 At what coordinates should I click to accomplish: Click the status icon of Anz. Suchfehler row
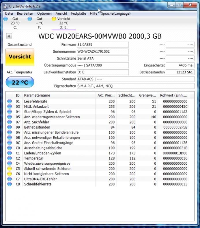click(x=10, y=122)
